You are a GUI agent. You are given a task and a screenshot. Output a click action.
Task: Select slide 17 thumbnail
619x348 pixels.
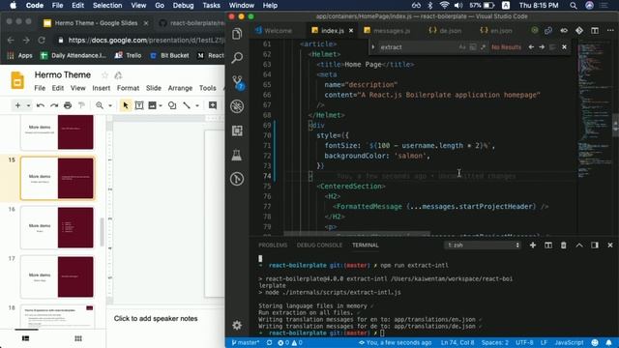[x=58, y=276]
